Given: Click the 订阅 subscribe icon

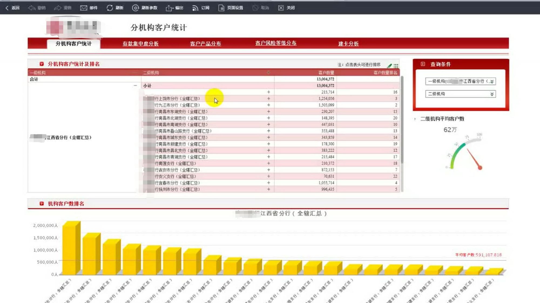Looking at the screenshot, I should [195, 8].
